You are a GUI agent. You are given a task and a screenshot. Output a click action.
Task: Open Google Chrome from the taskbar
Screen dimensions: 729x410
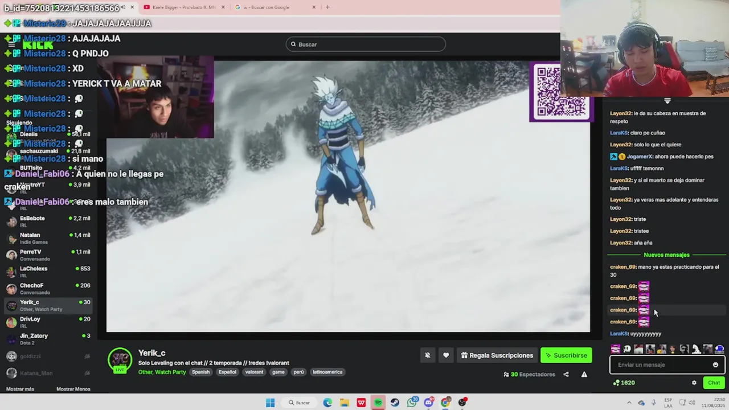pos(445,403)
